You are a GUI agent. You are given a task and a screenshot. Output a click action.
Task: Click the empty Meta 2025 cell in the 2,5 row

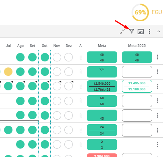click(x=137, y=72)
